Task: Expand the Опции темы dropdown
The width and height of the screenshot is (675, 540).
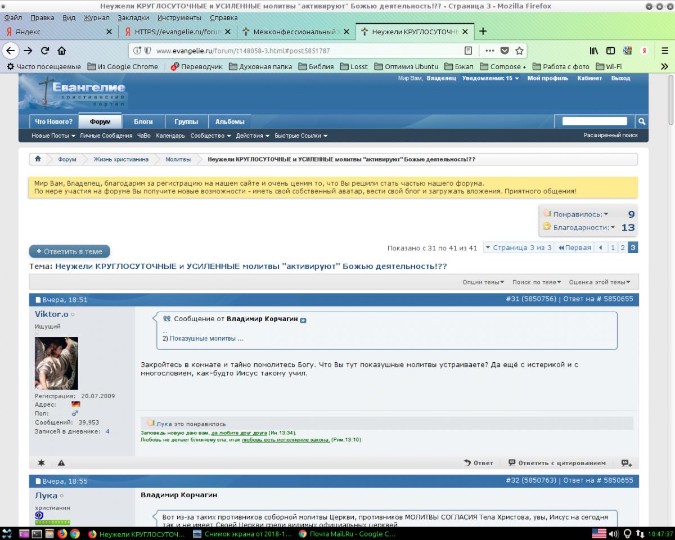Action: [483, 282]
